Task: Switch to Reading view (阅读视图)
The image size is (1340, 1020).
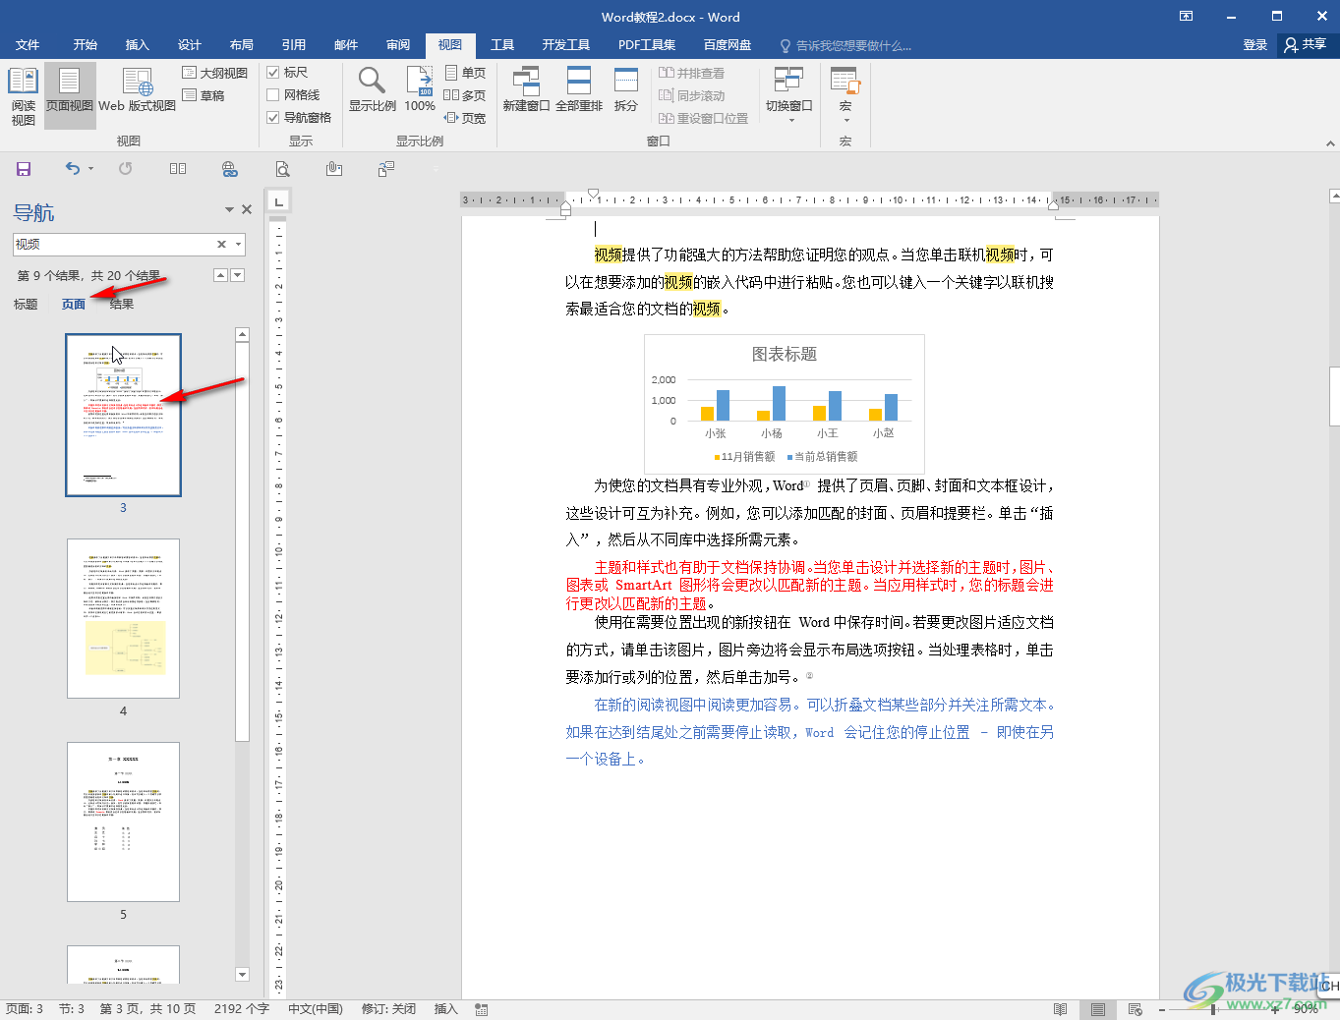Action: click(23, 96)
